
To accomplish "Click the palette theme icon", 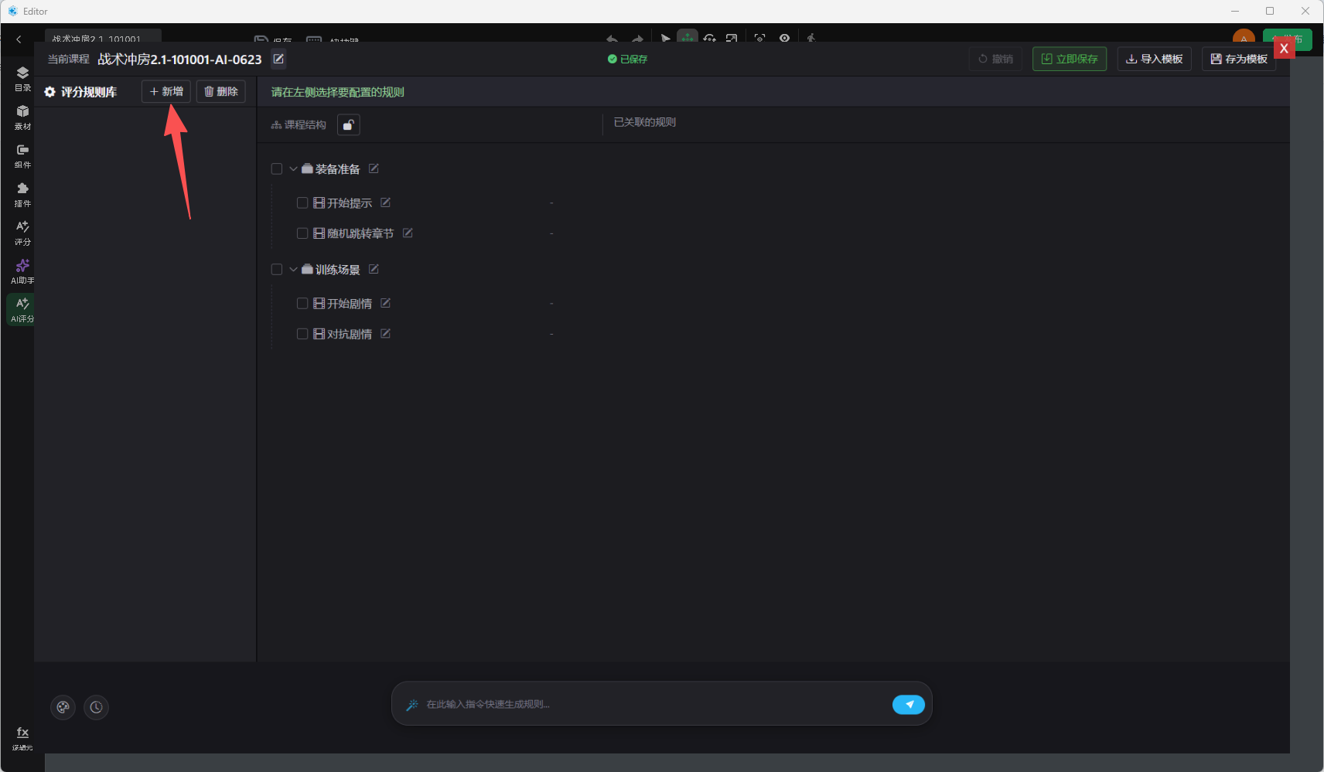I will [x=63, y=707].
